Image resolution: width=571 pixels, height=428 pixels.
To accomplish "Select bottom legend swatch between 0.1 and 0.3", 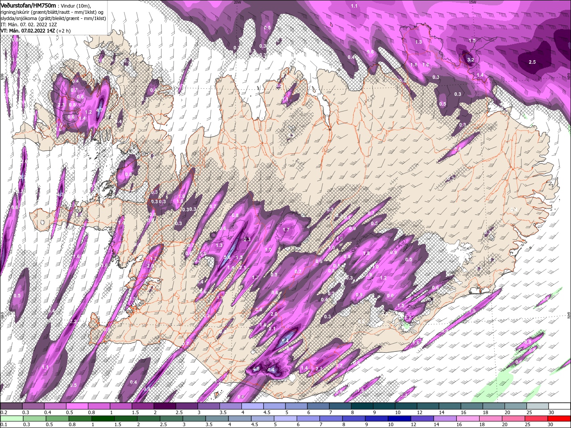I will 12,419.
